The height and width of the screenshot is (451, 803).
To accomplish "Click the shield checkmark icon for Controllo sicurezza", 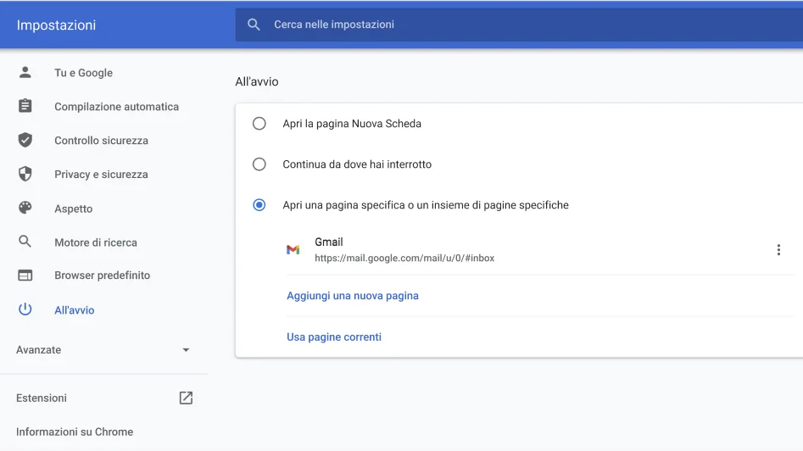I will pyautogui.click(x=25, y=141).
